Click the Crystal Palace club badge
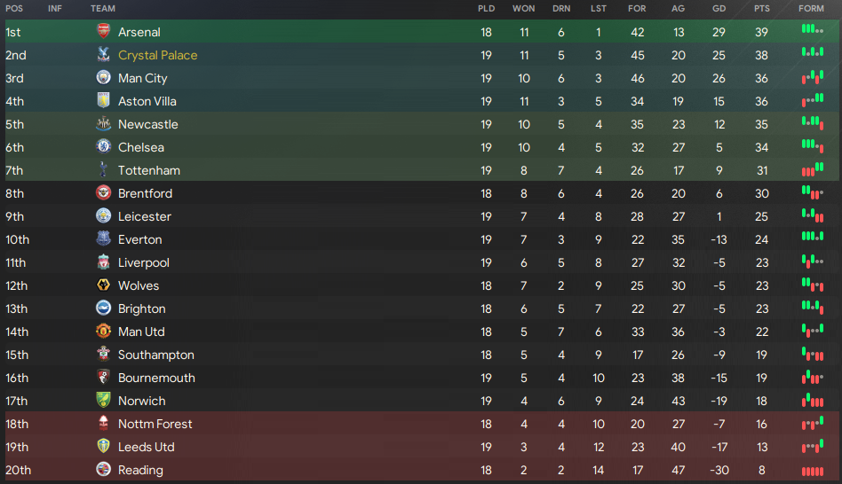This screenshot has height=484, width=842. tap(103, 54)
